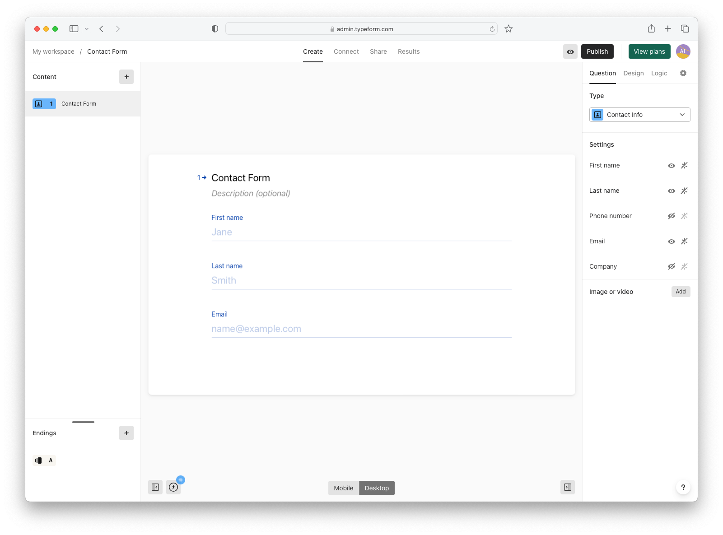Click the browser address bar
723x535 pixels.
(x=361, y=29)
